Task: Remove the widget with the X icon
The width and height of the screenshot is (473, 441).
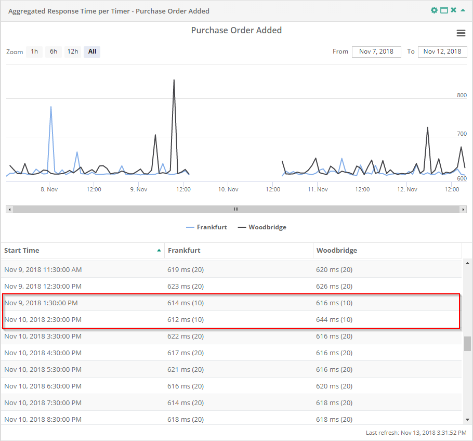Action: coord(453,10)
